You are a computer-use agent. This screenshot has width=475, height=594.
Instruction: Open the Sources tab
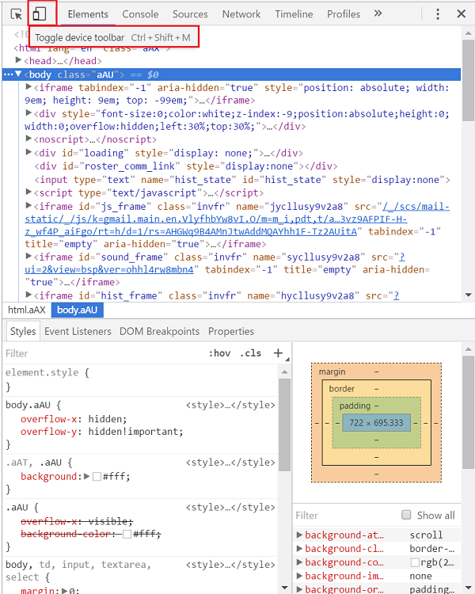point(190,14)
